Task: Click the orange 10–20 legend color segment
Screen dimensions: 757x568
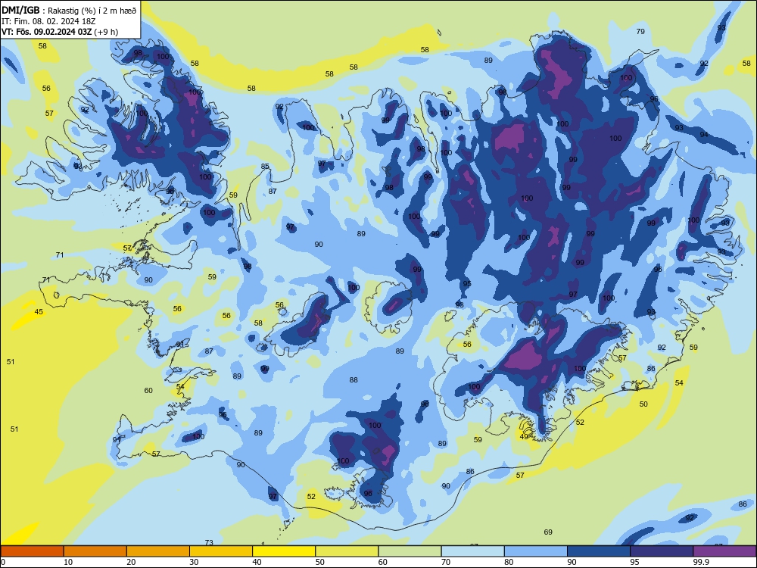Action: pos(95,551)
